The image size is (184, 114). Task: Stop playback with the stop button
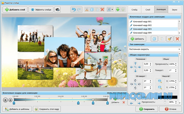pos(10,100)
